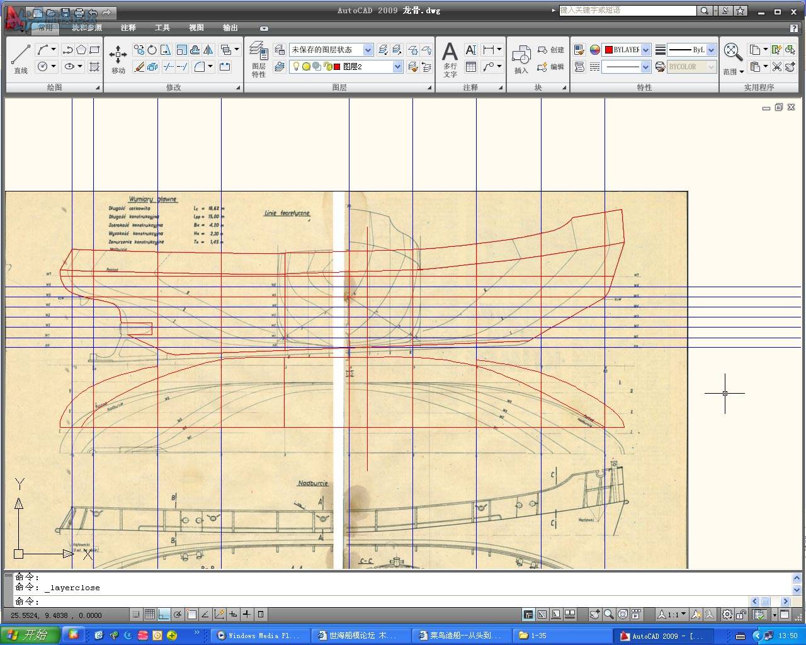Image resolution: width=806 pixels, height=645 pixels.
Task: Open the ByL lineweight dropdown
Action: 711,50
